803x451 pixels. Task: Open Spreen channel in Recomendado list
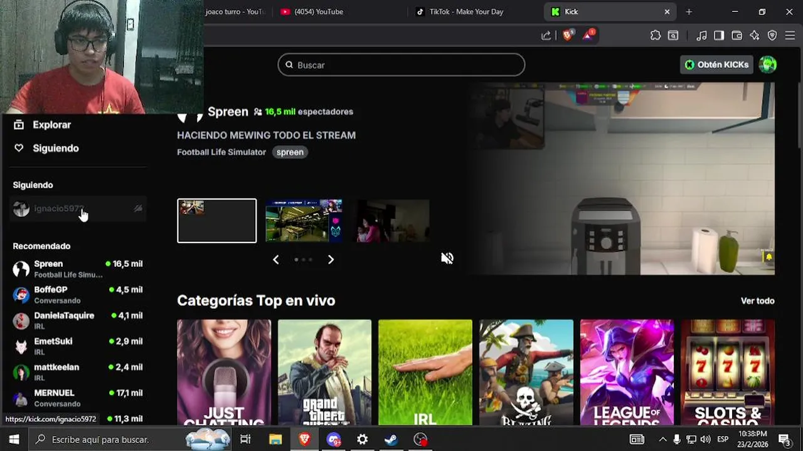pyautogui.click(x=78, y=269)
